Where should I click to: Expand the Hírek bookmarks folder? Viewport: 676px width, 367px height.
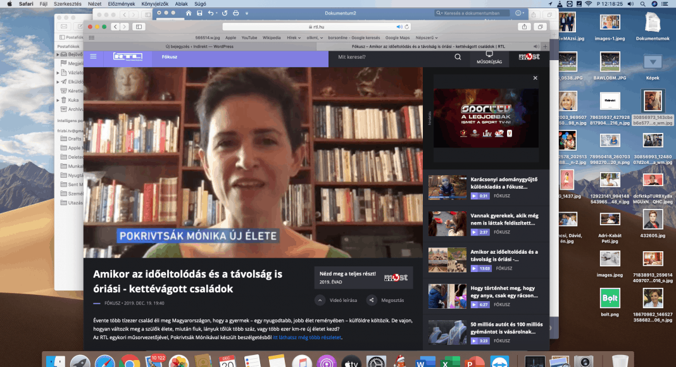[293, 37]
